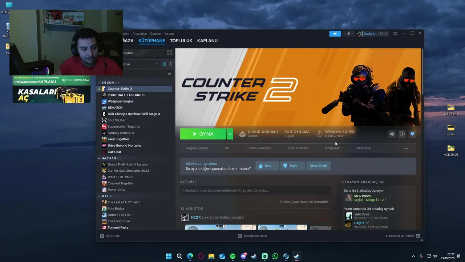This screenshot has height=262, width=465.
Task: Open Rehberler link
Action: pos(364,148)
